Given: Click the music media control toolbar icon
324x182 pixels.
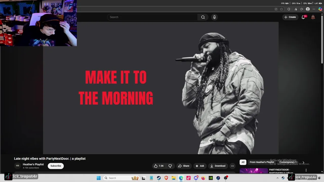Looking at the screenshot, I should pos(296,9).
